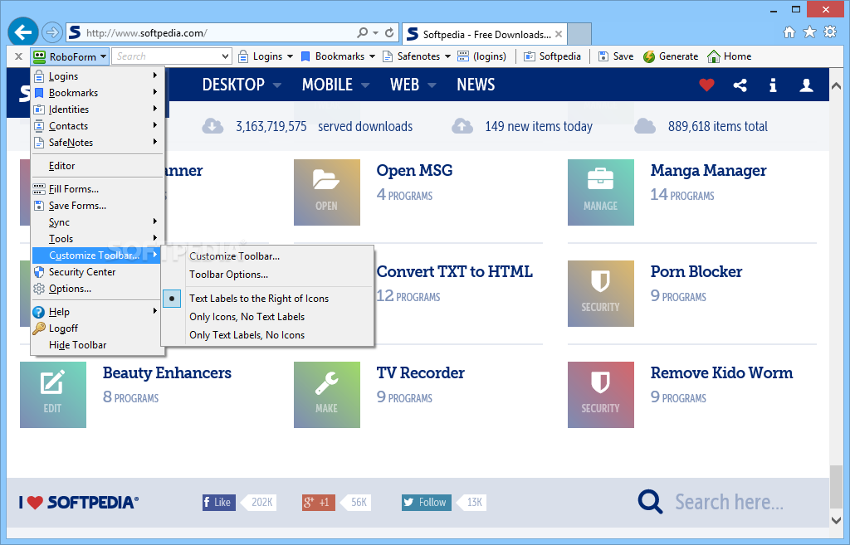Close the RoboForm toolbar with X

click(18, 56)
